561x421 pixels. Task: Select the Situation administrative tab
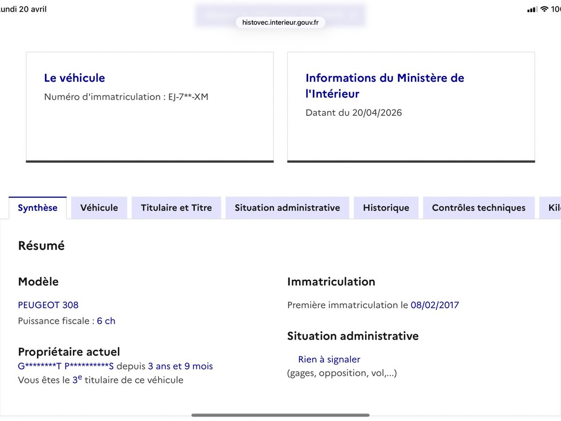click(288, 208)
